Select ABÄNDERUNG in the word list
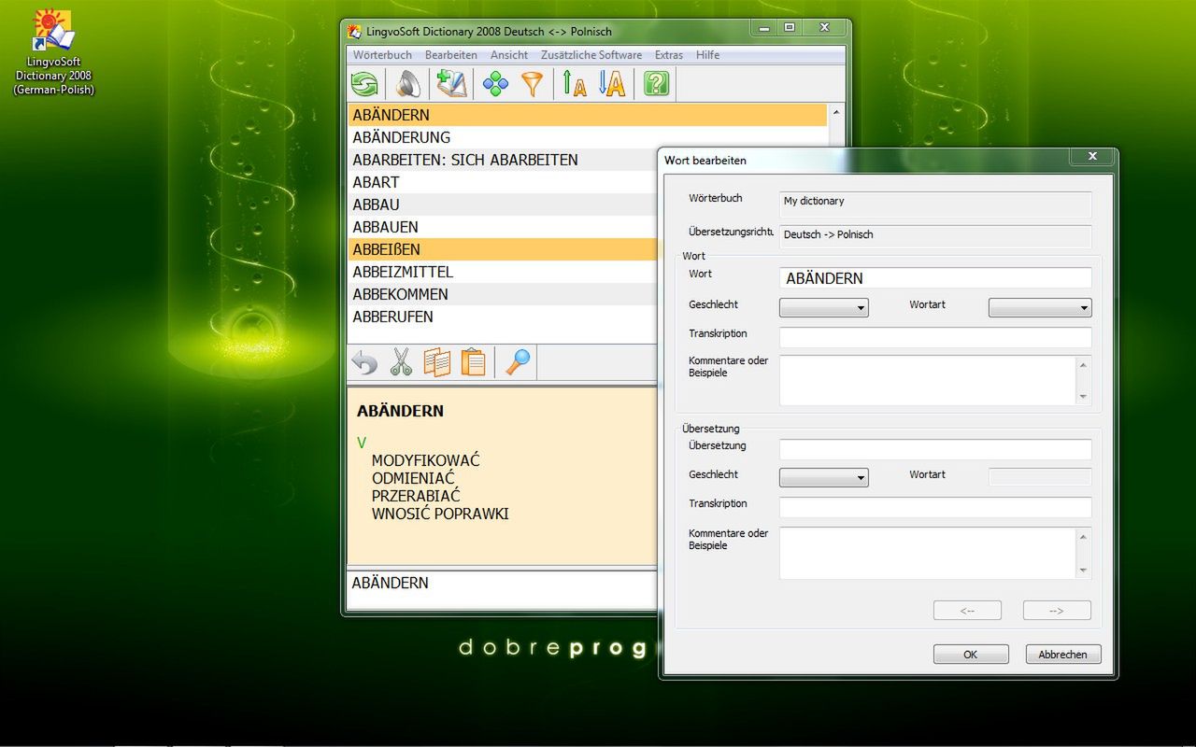Viewport: 1196px width, 747px height. [588, 137]
